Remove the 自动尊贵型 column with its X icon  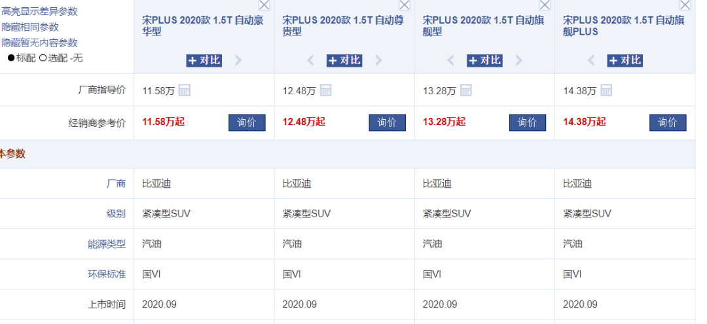405,5
